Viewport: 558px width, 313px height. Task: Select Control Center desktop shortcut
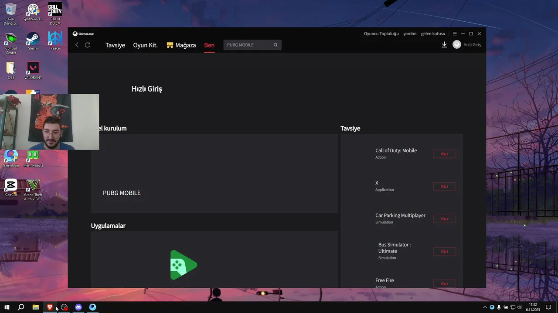[x=11, y=43]
